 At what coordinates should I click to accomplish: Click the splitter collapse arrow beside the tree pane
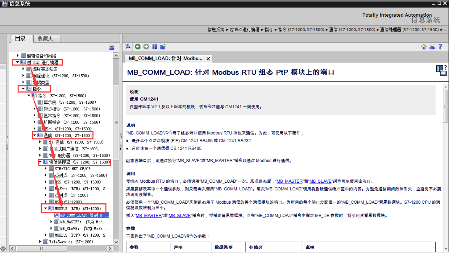(121, 137)
